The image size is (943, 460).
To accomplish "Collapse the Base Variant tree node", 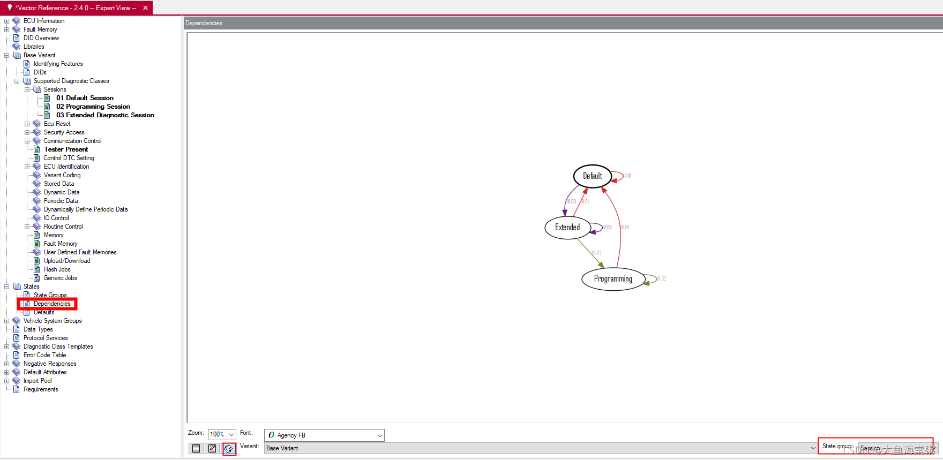I will click(x=7, y=55).
